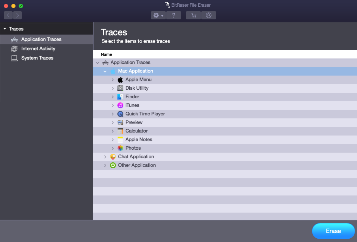
Task: Click the Preview app icon
Action: [x=120, y=122]
